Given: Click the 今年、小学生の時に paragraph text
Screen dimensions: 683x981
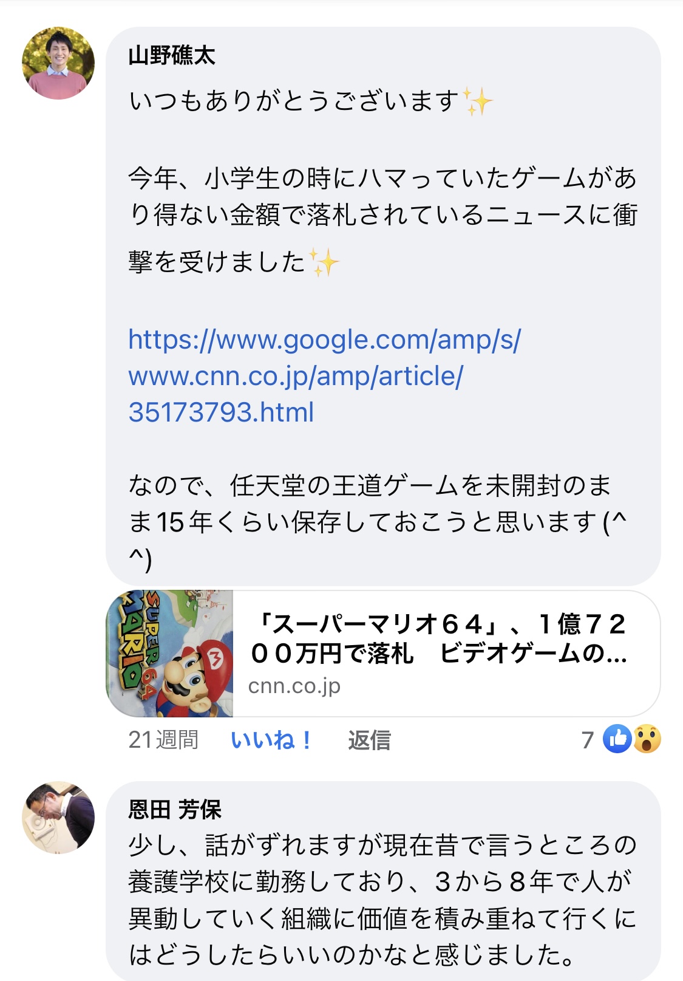Looking at the screenshot, I should point(382,220).
